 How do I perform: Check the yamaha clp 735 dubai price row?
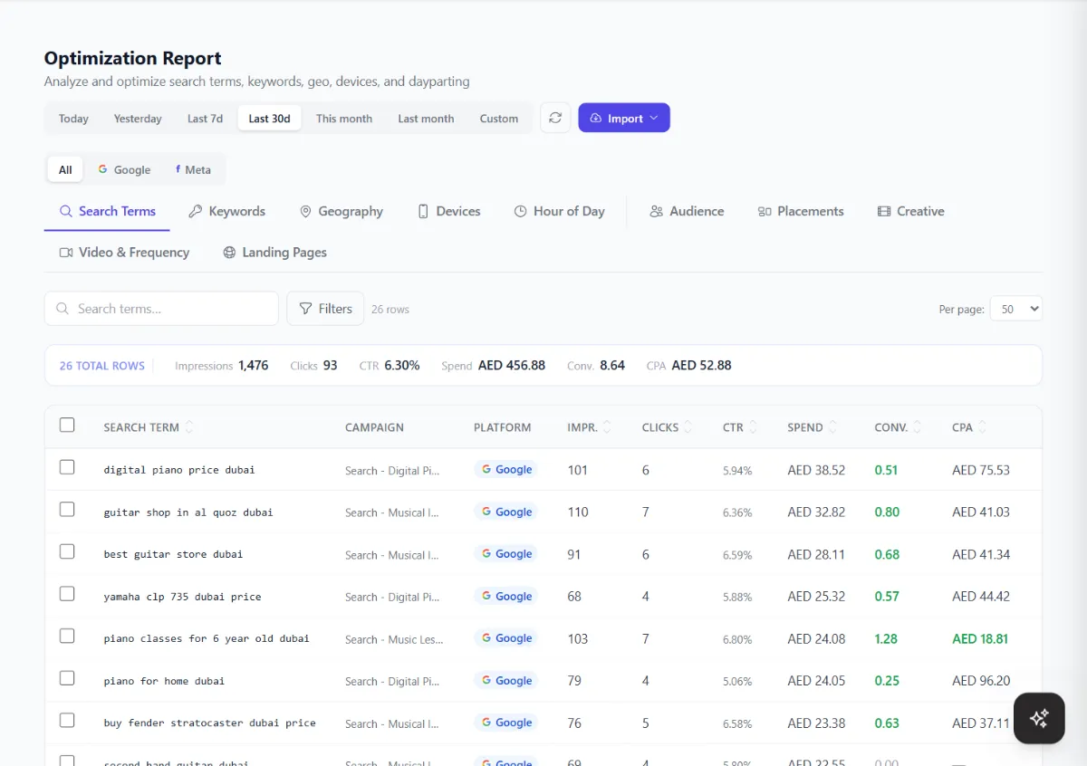[67, 594]
